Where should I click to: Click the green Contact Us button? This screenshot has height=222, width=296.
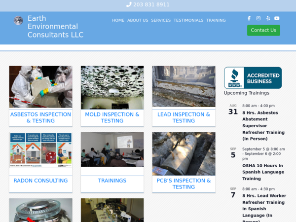pyautogui.click(x=263, y=30)
